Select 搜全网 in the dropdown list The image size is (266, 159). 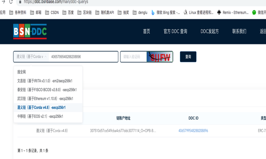pyautogui.click(x=48, y=72)
